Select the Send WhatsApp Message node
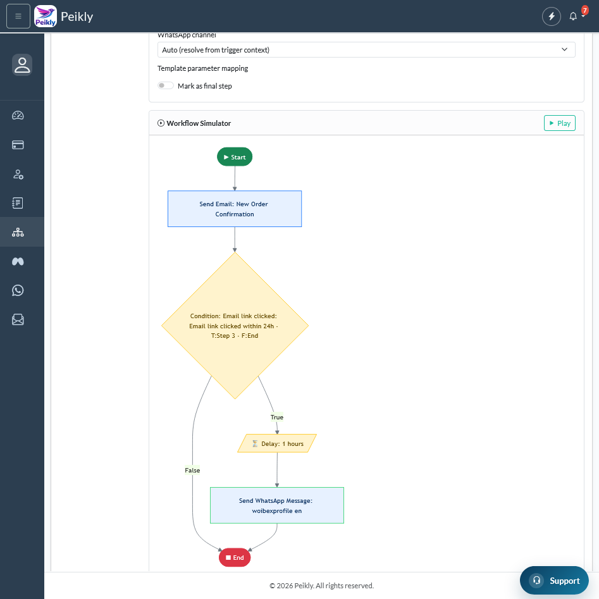This screenshot has width=599, height=599. [x=277, y=505]
